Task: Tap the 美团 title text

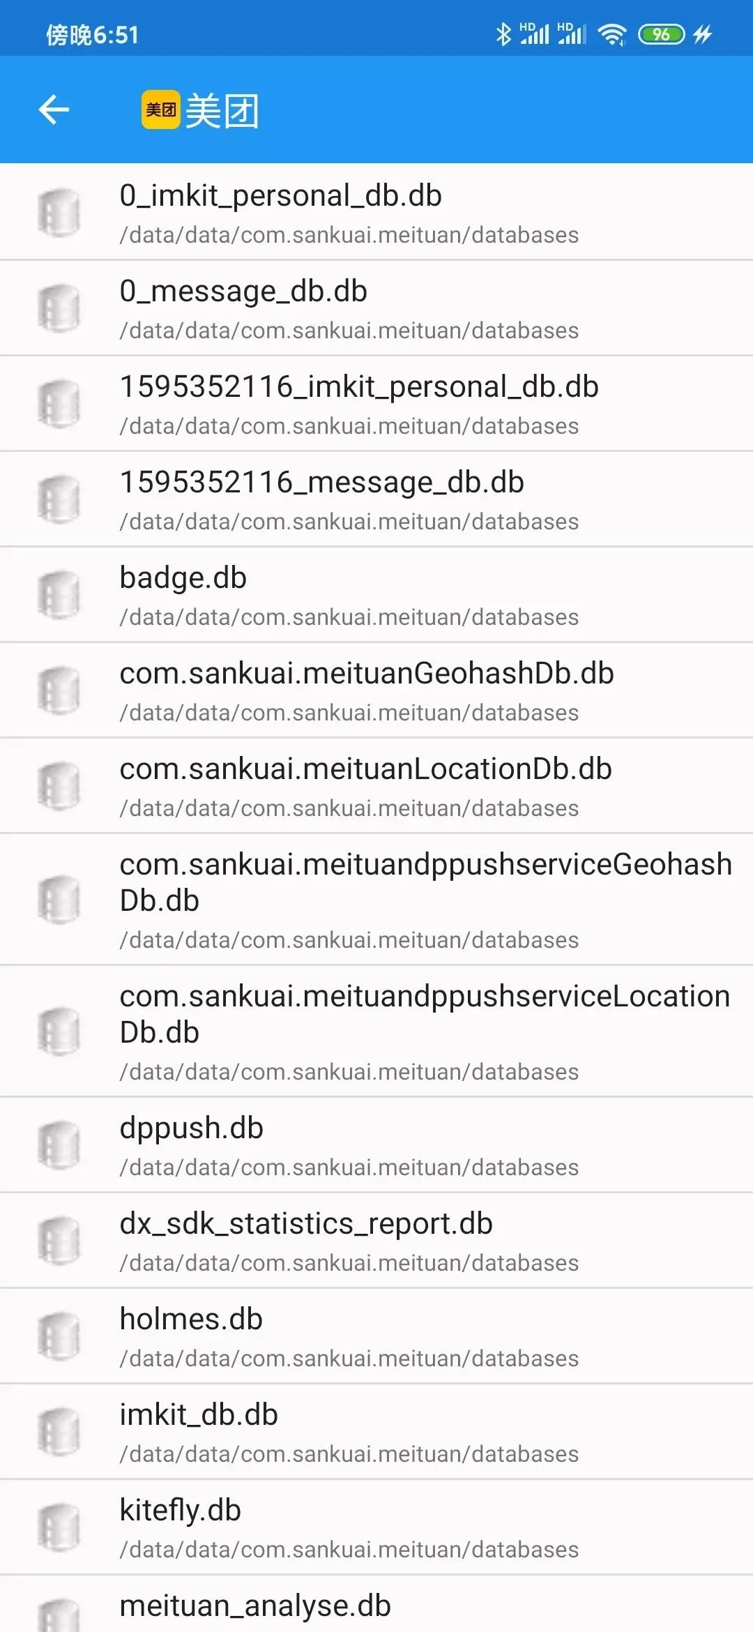Action: (x=222, y=111)
